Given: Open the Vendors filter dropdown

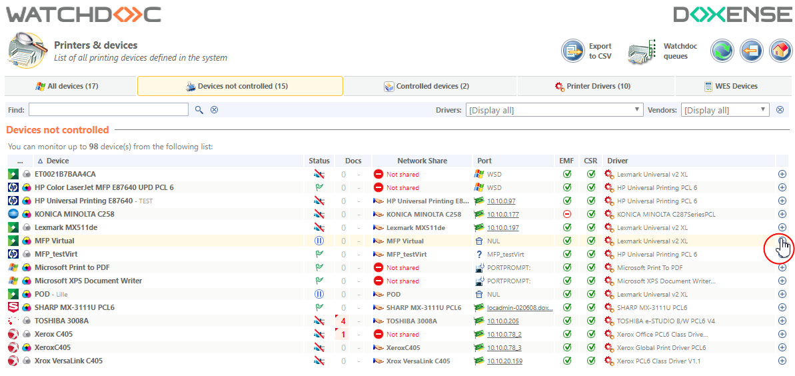Looking at the screenshot, I should click(x=725, y=110).
